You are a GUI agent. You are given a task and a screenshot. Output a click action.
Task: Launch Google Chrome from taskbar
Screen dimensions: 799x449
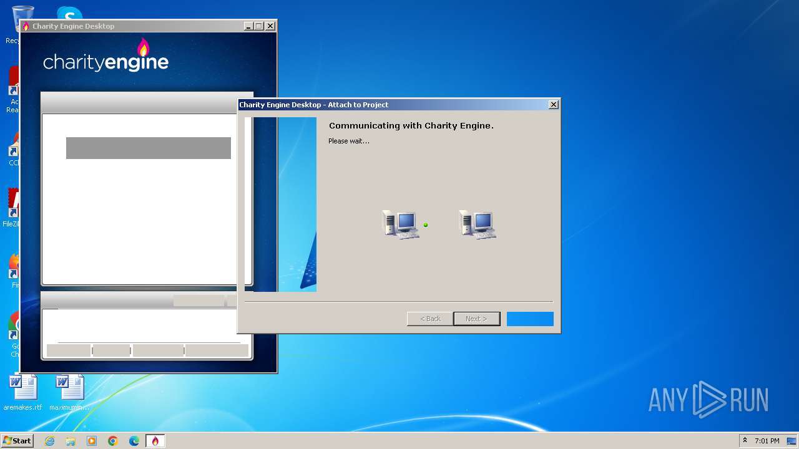click(113, 441)
